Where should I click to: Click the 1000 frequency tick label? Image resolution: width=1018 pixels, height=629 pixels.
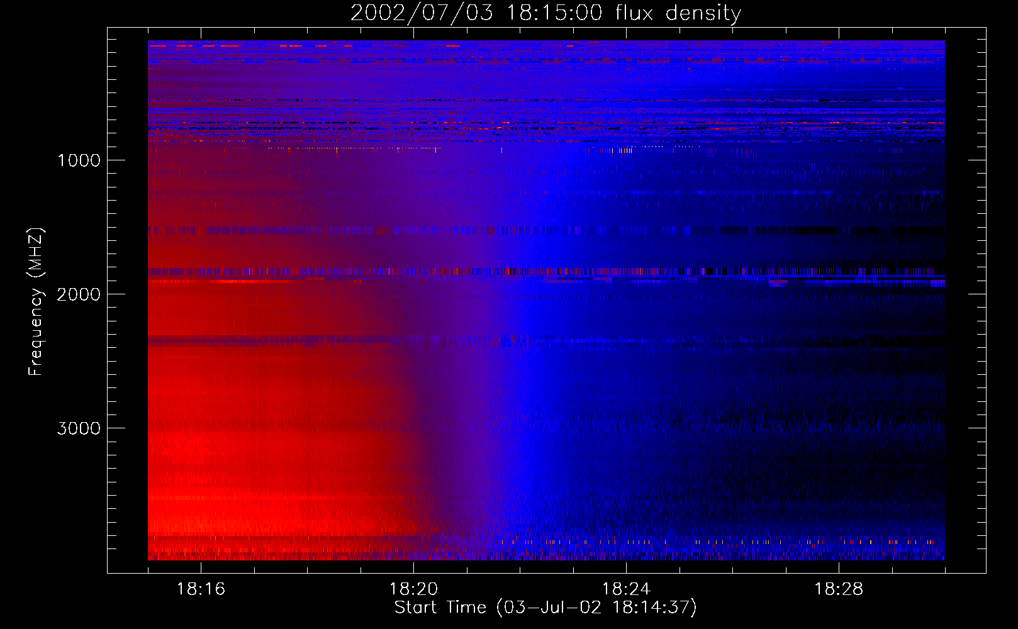(79, 160)
